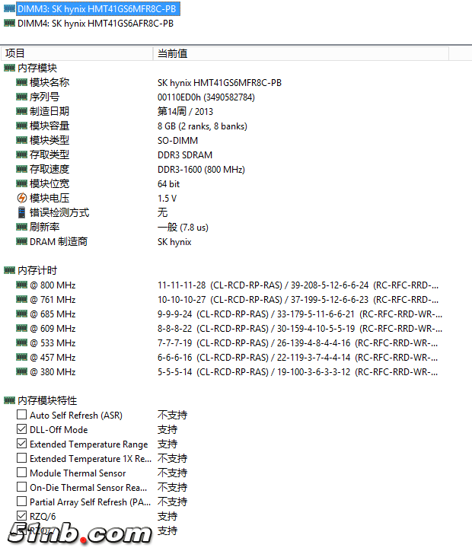Click the 内存计时 section icon
Viewport: 472px width, 551px height.
pos(9,270)
